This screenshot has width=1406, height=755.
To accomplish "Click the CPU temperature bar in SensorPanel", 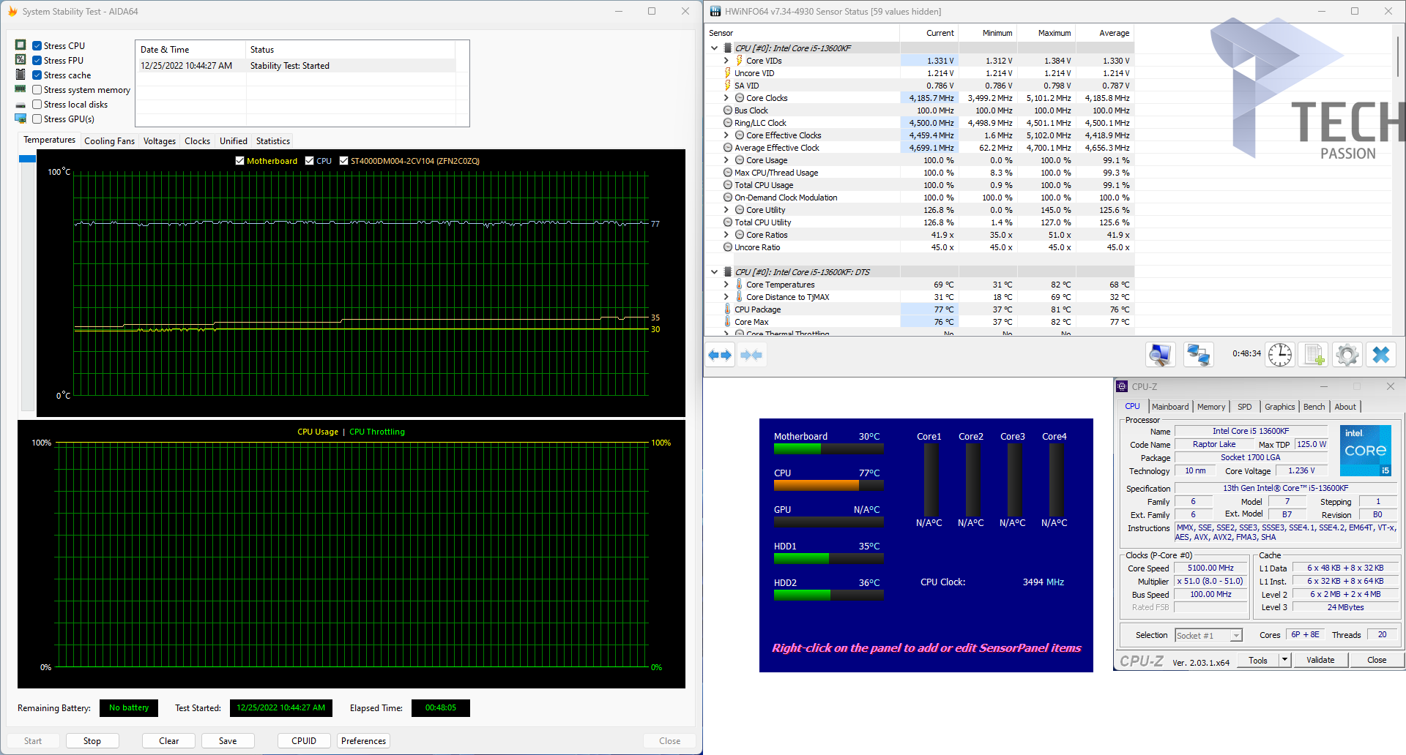I will point(828,485).
